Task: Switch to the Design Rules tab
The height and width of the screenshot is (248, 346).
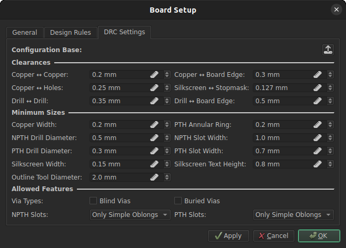Action: 71,33
